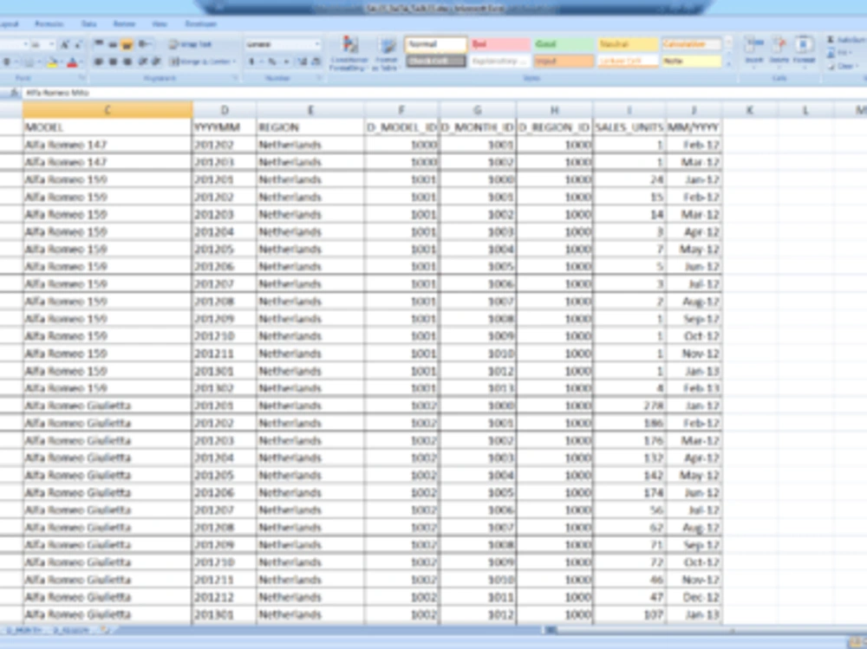Apply the Check Cell style
867x649 pixels.
tap(436, 61)
